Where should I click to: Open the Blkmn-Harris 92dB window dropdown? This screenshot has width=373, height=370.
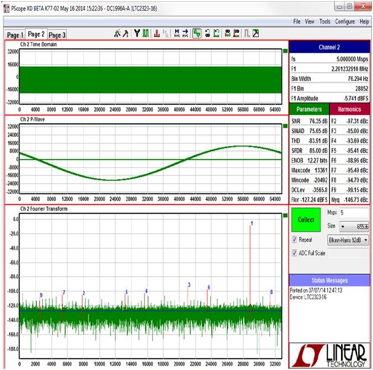pyautogui.click(x=348, y=240)
